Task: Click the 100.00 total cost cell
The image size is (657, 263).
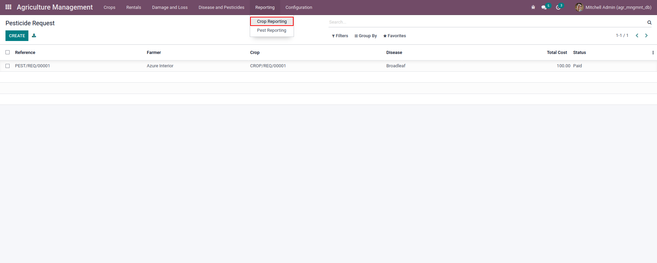Action: (x=563, y=66)
